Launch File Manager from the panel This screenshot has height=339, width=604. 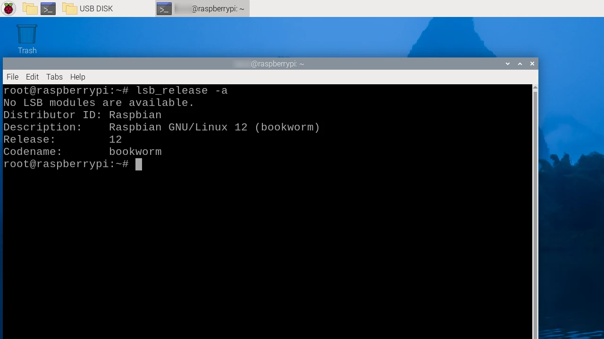(30, 8)
